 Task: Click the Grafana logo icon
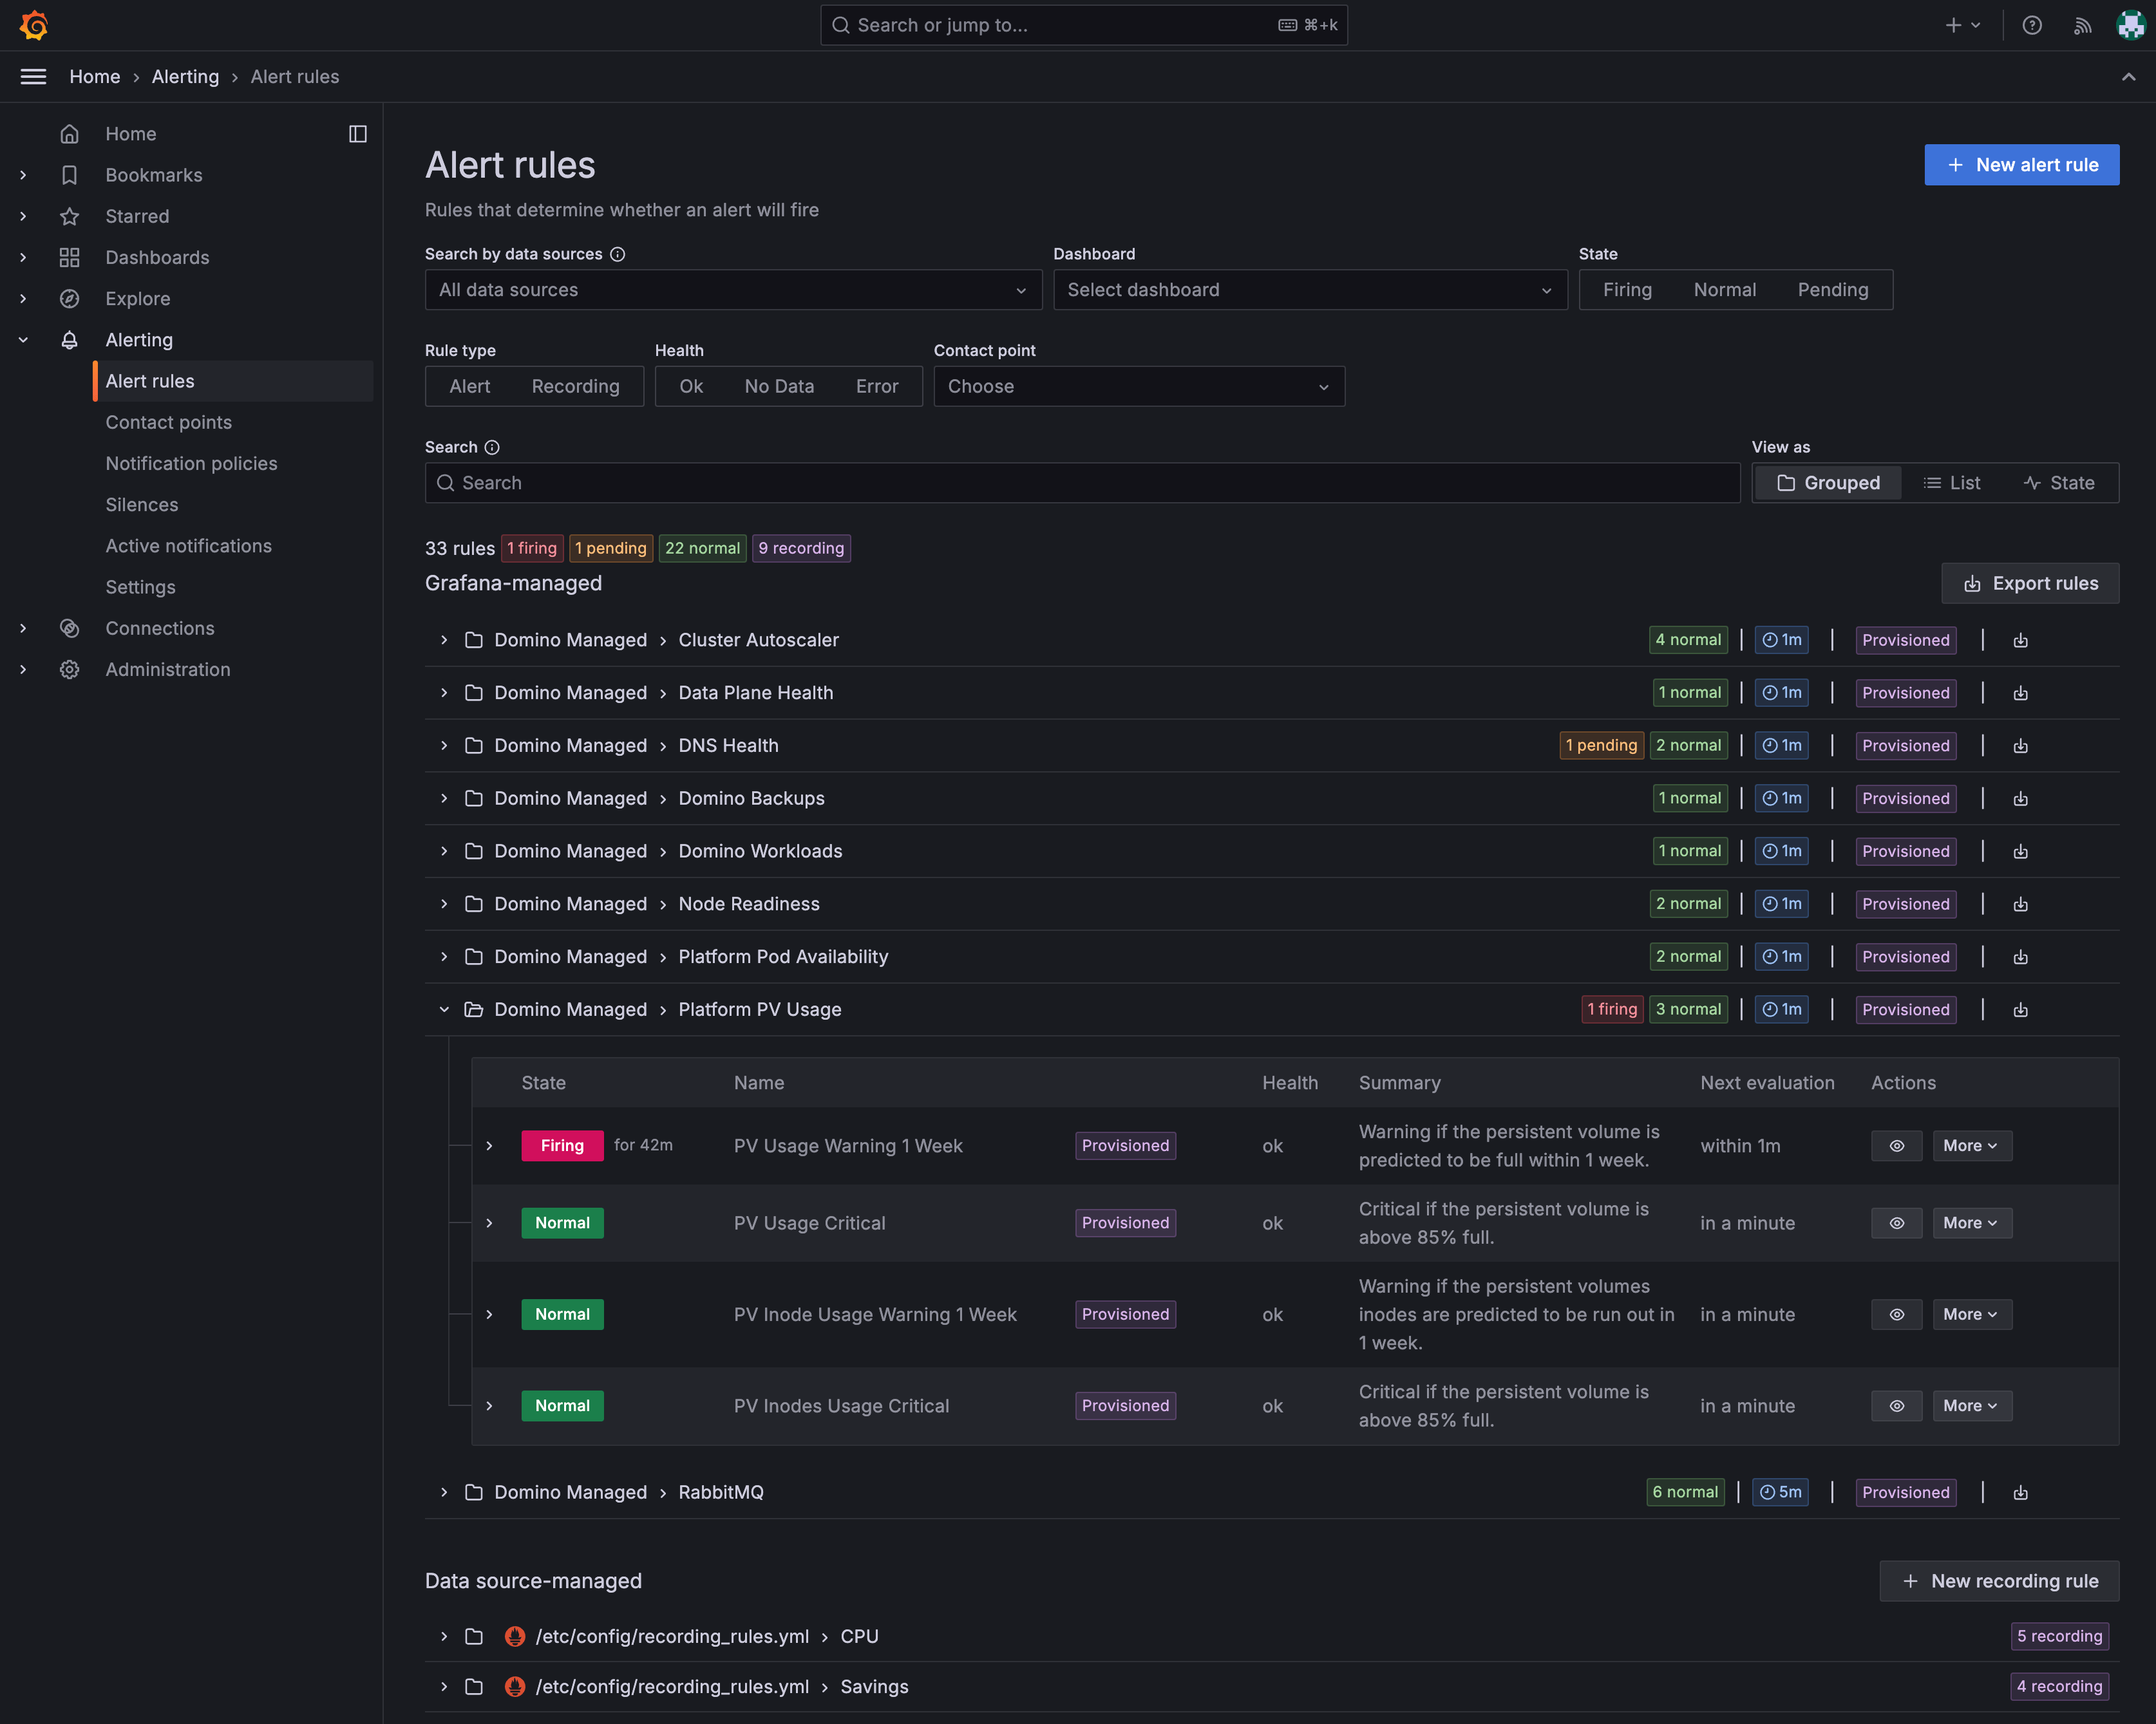tap(34, 25)
